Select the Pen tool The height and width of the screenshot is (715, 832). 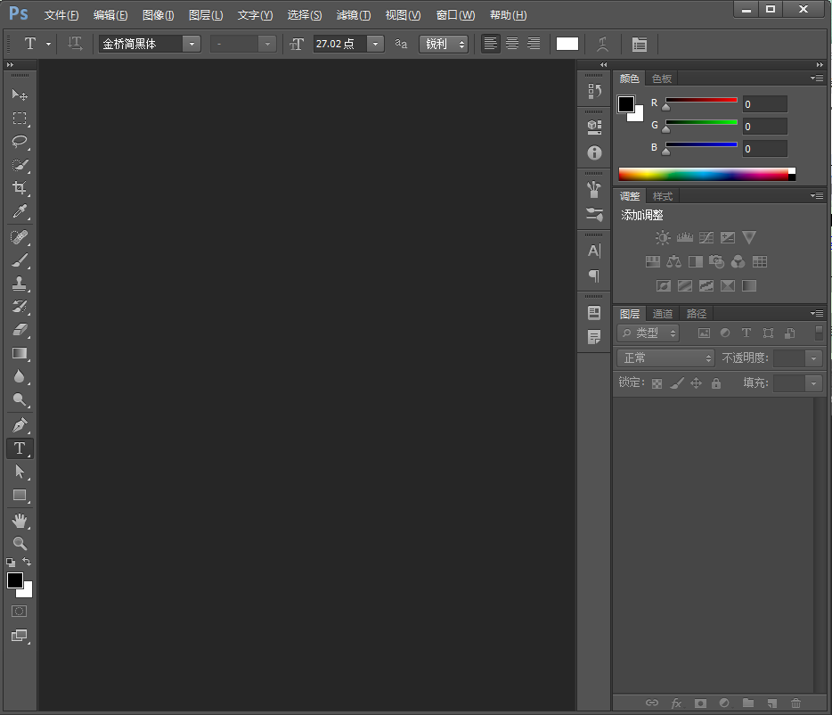click(19, 424)
